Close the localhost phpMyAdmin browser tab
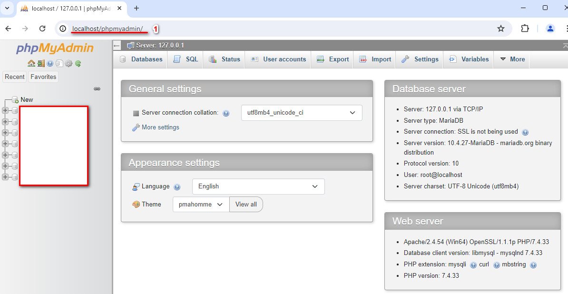Image resolution: width=568 pixels, height=294 pixels. click(x=119, y=8)
